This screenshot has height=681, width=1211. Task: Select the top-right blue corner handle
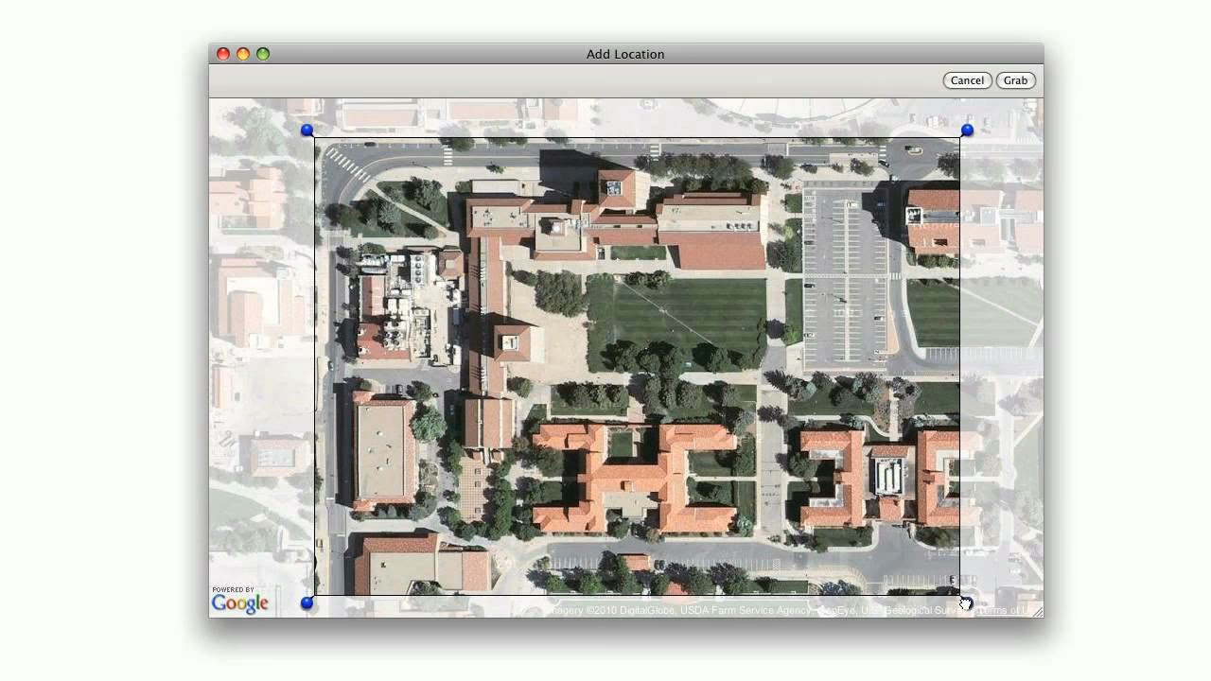pyautogui.click(x=966, y=130)
